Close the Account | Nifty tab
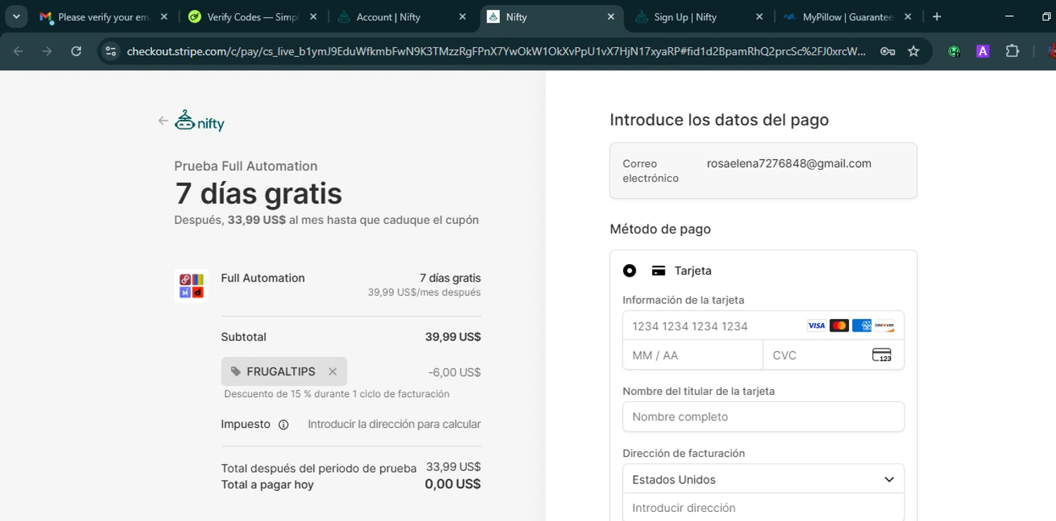Image resolution: width=1056 pixels, height=521 pixels. point(462,17)
